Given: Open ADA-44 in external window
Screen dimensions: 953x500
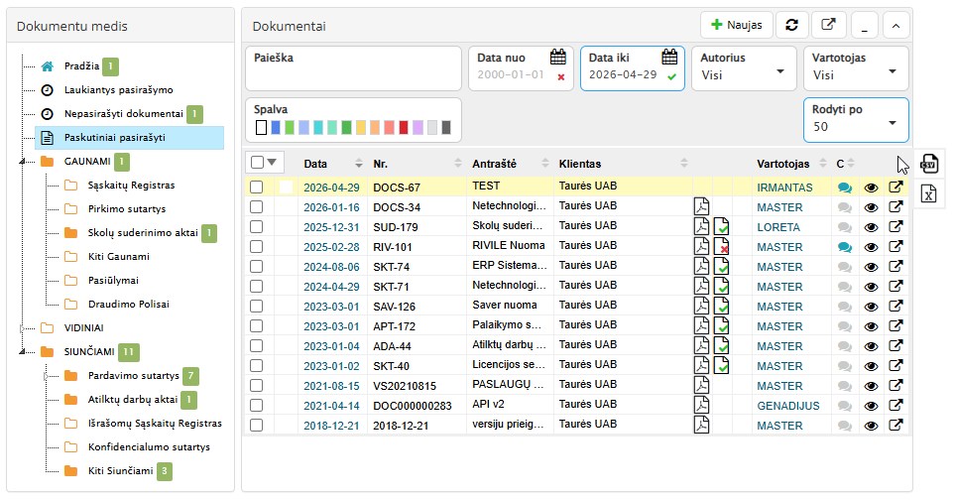Looking at the screenshot, I should (895, 345).
